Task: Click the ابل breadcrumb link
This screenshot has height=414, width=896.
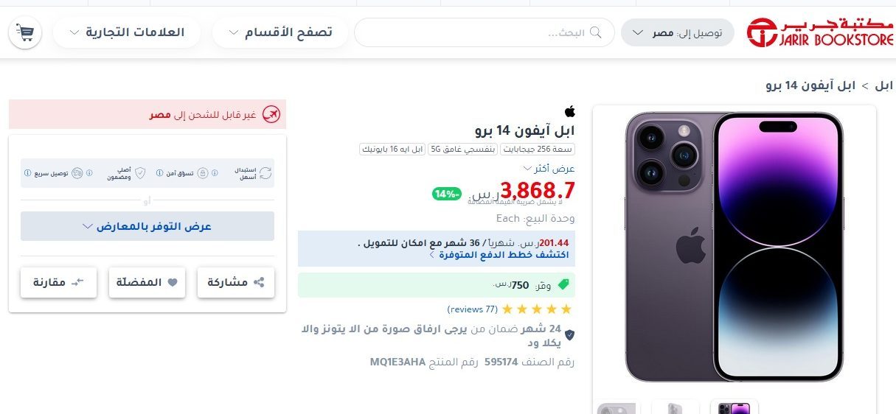Action: [x=883, y=85]
